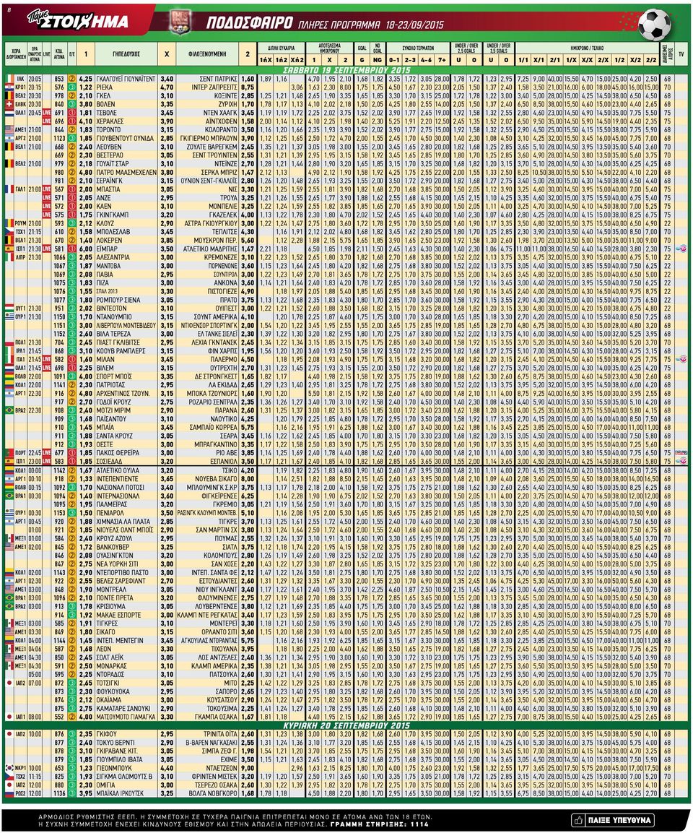Click the ΣΑΒΒΑΤΟ 19 ΣΕΠΤΕΜΒΡΙΟΥ 2015 date heading
The image size is (693, 833).
click(x=346, y=70)
